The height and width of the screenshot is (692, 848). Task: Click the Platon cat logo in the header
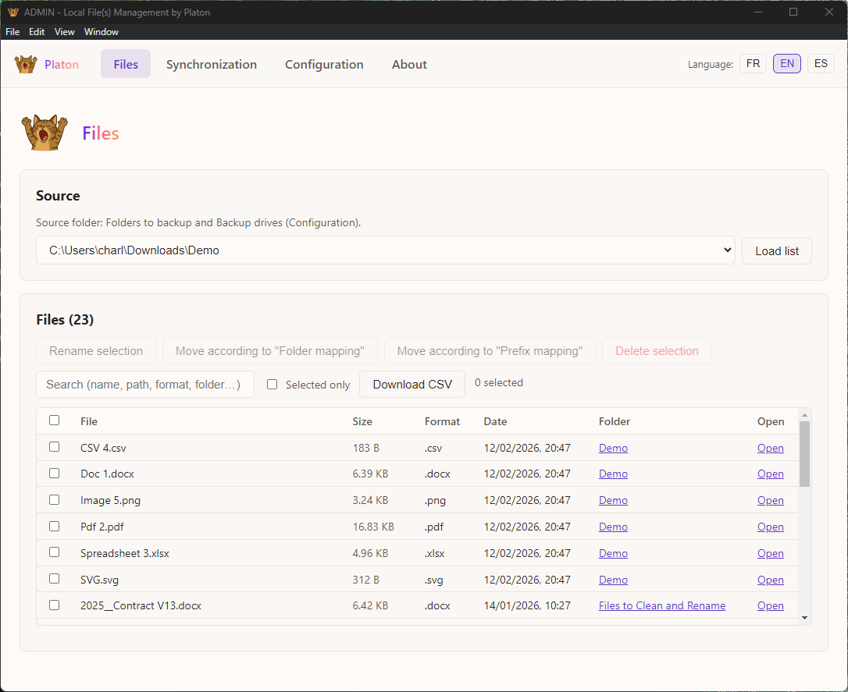[x=26, y=64]
